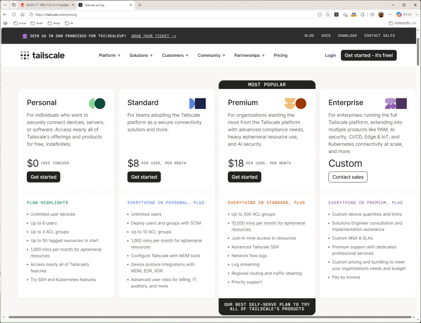Click the Enterprise plan purple shapes icon
The height and width of the screenshot is (323, 421).
(396, 104)
